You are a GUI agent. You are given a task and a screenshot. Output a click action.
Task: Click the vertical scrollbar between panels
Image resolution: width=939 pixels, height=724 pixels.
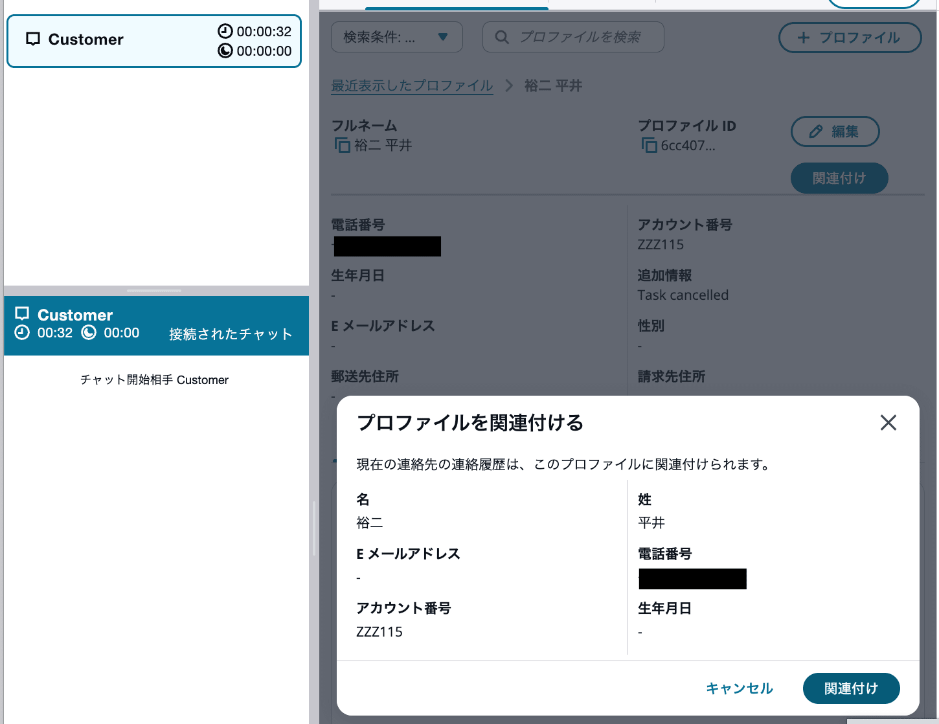click(x=313, y=525)
